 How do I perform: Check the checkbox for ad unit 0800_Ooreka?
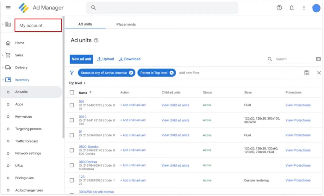click(x=72, y=150)
